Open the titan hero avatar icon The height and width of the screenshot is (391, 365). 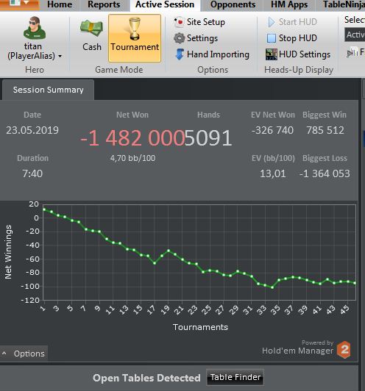pos(35,28)
